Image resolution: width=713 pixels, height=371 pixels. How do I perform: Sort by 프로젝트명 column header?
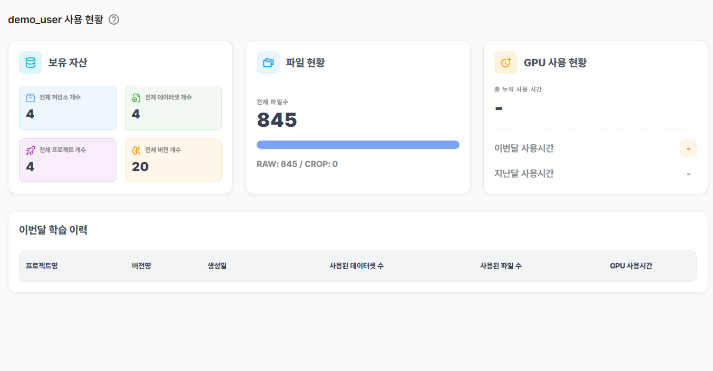42,266
